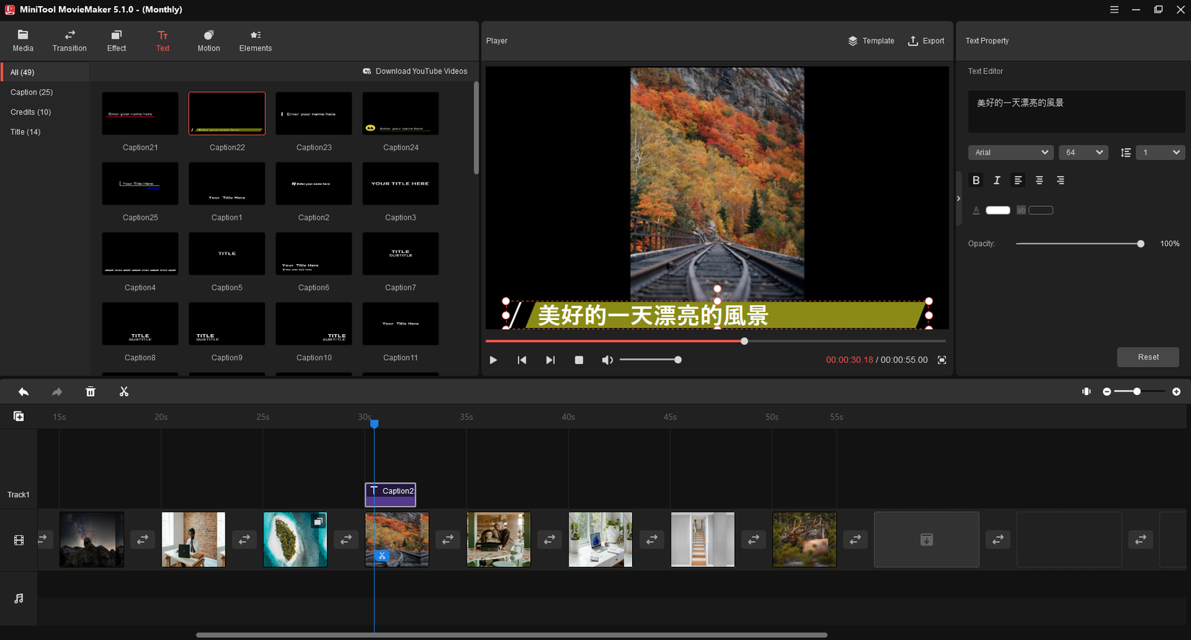Zoom out the timeline

click(1107, 391)
